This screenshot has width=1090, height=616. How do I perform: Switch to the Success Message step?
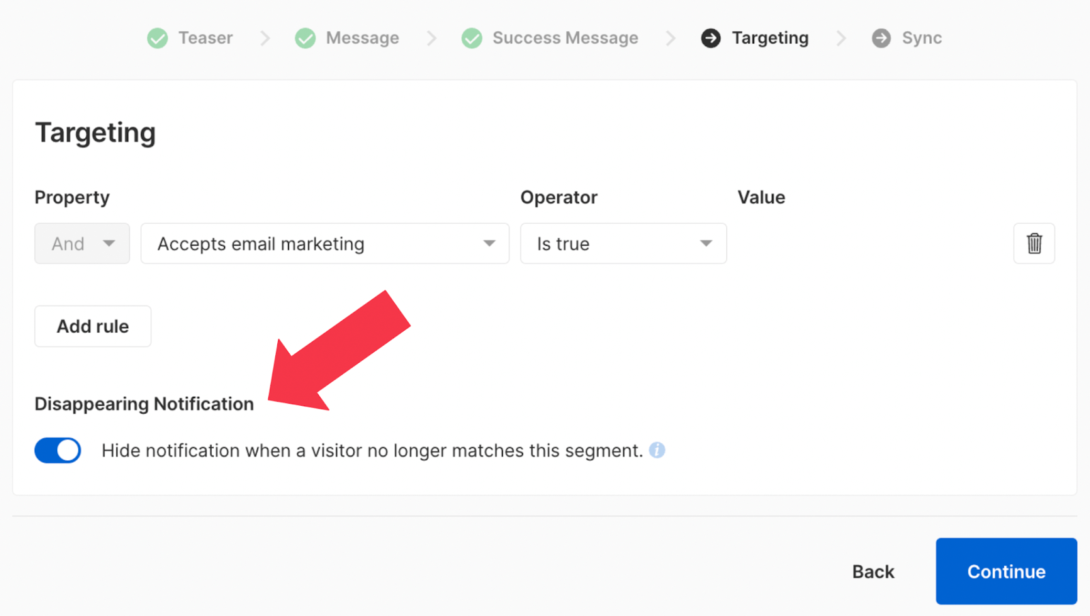565,38
